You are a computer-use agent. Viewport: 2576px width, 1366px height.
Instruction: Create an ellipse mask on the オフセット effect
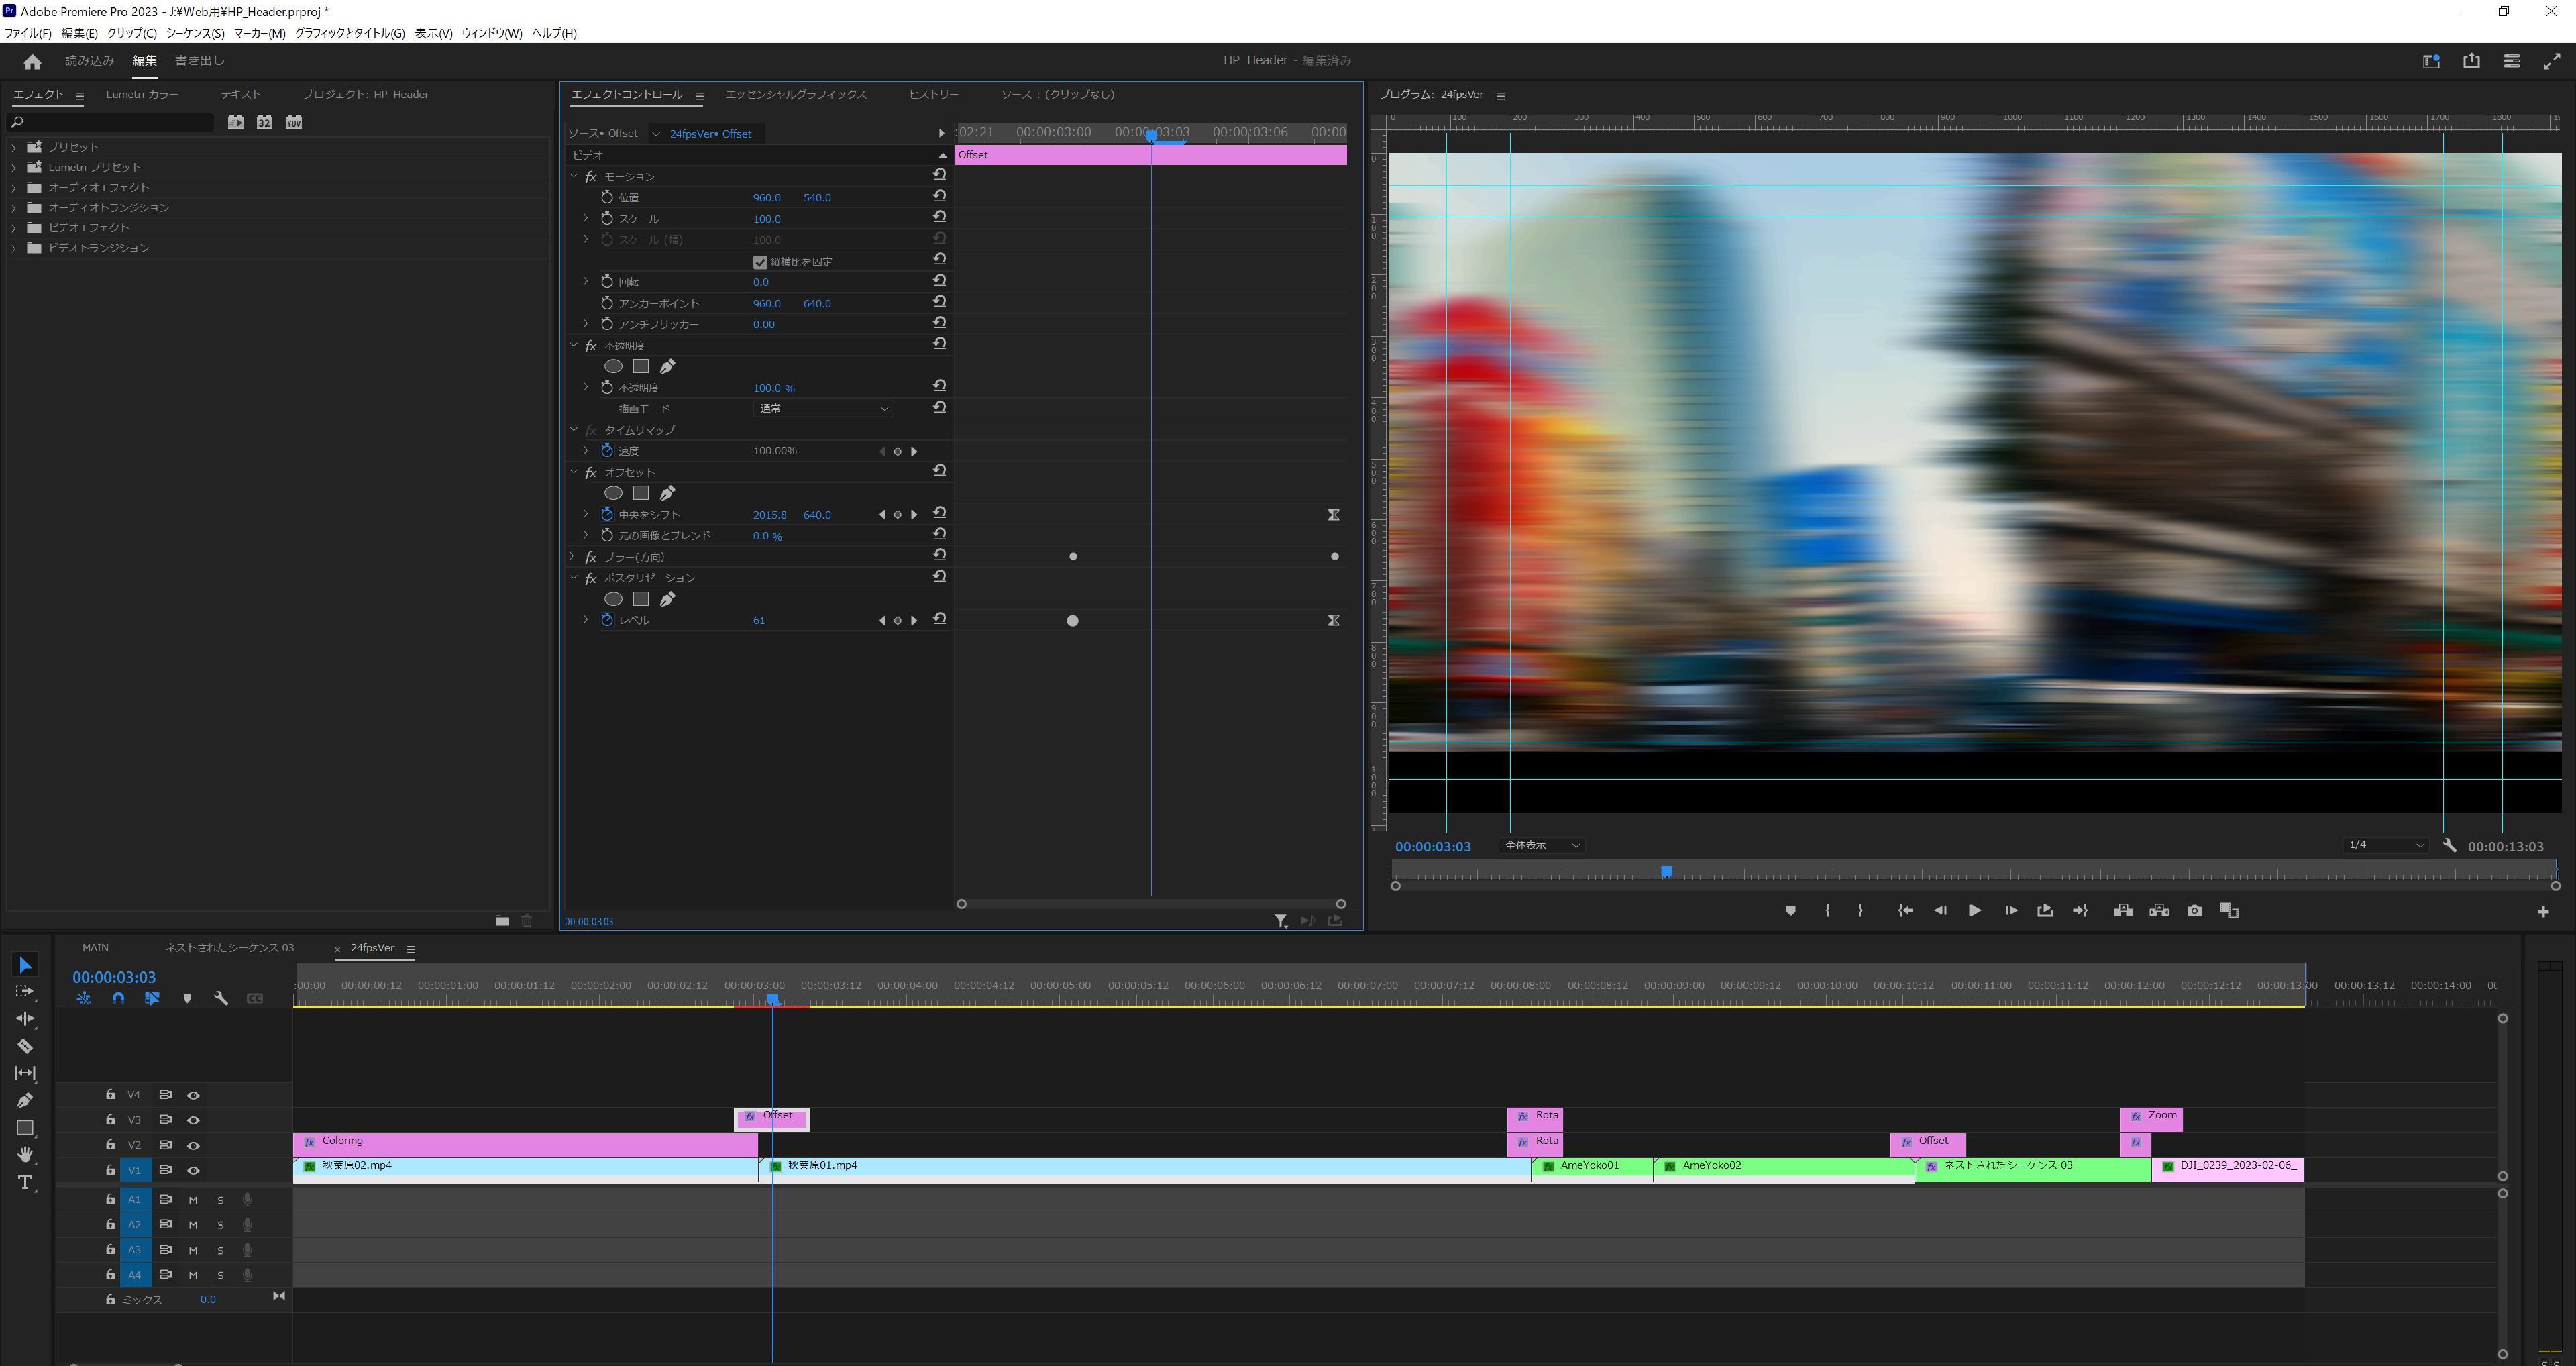click(x=613, y=492)
